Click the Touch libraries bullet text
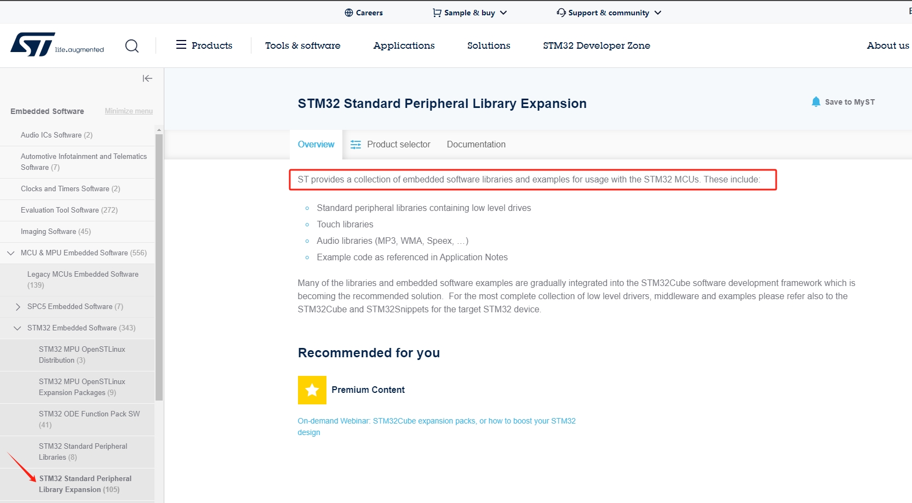This screenshot has height=503, width=912. tap(345, 224)
